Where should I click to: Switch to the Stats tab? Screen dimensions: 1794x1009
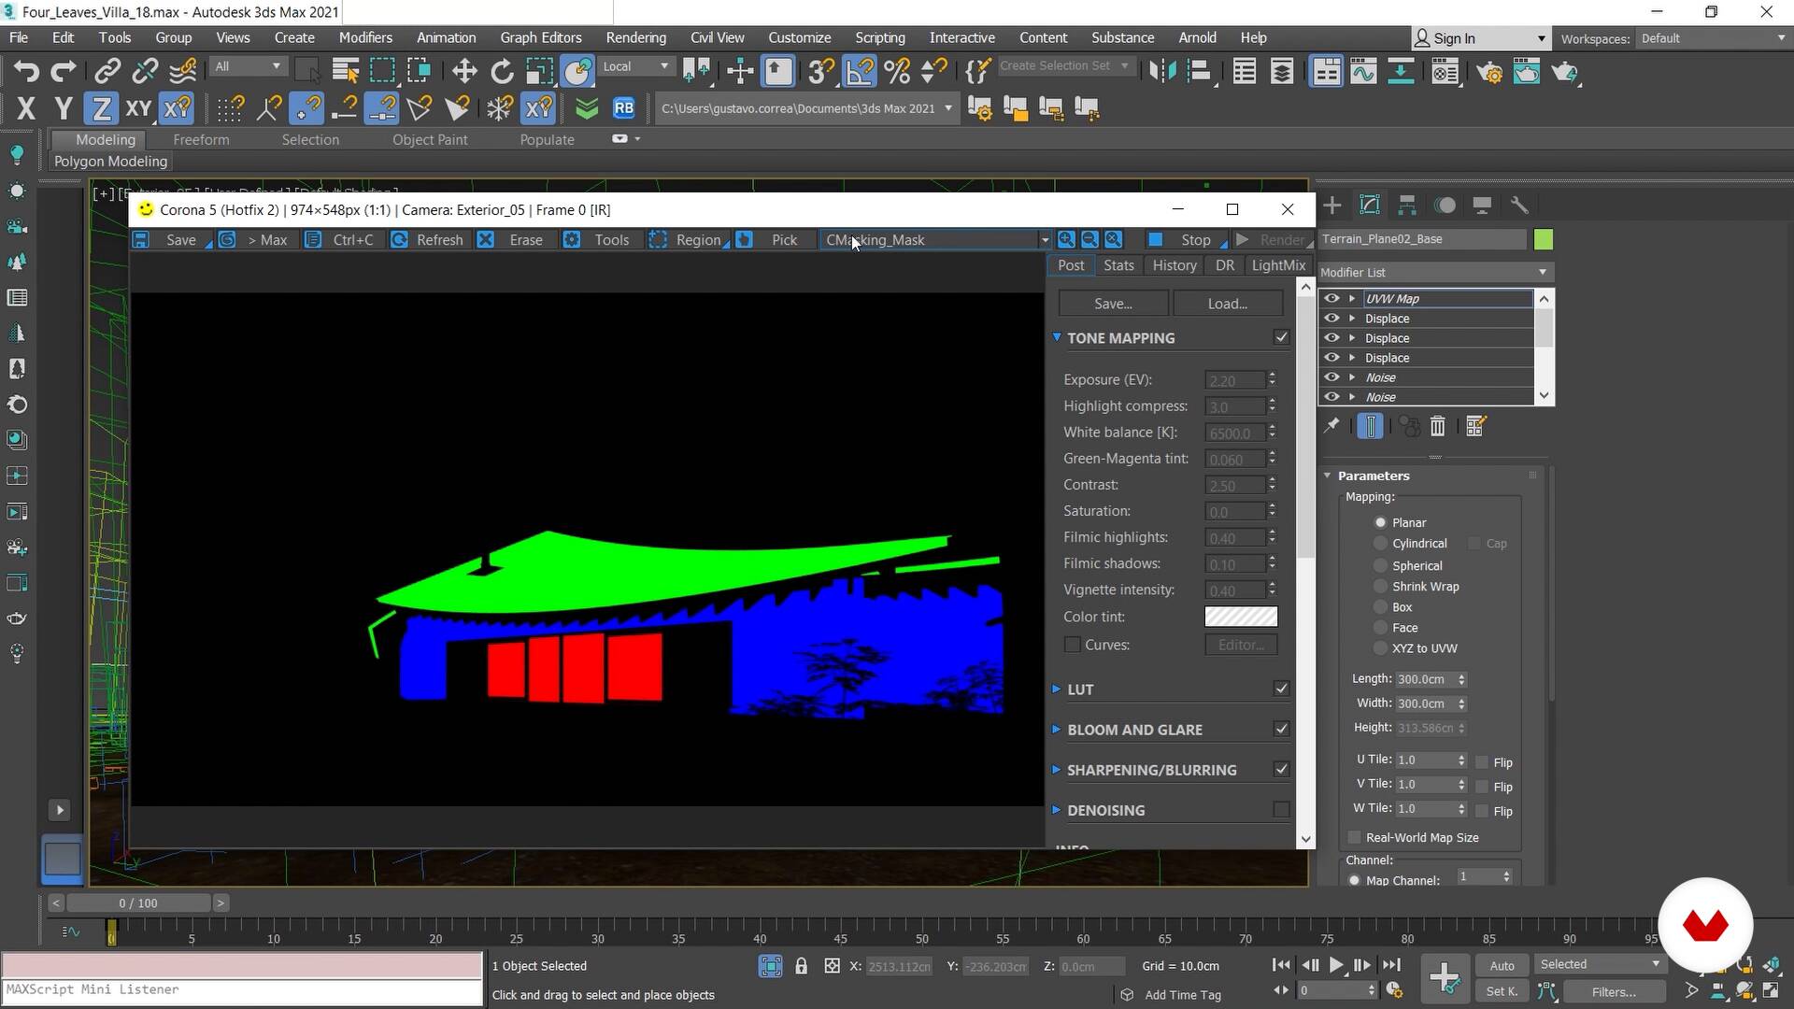pyautogui.click(x=1118, y=265)
